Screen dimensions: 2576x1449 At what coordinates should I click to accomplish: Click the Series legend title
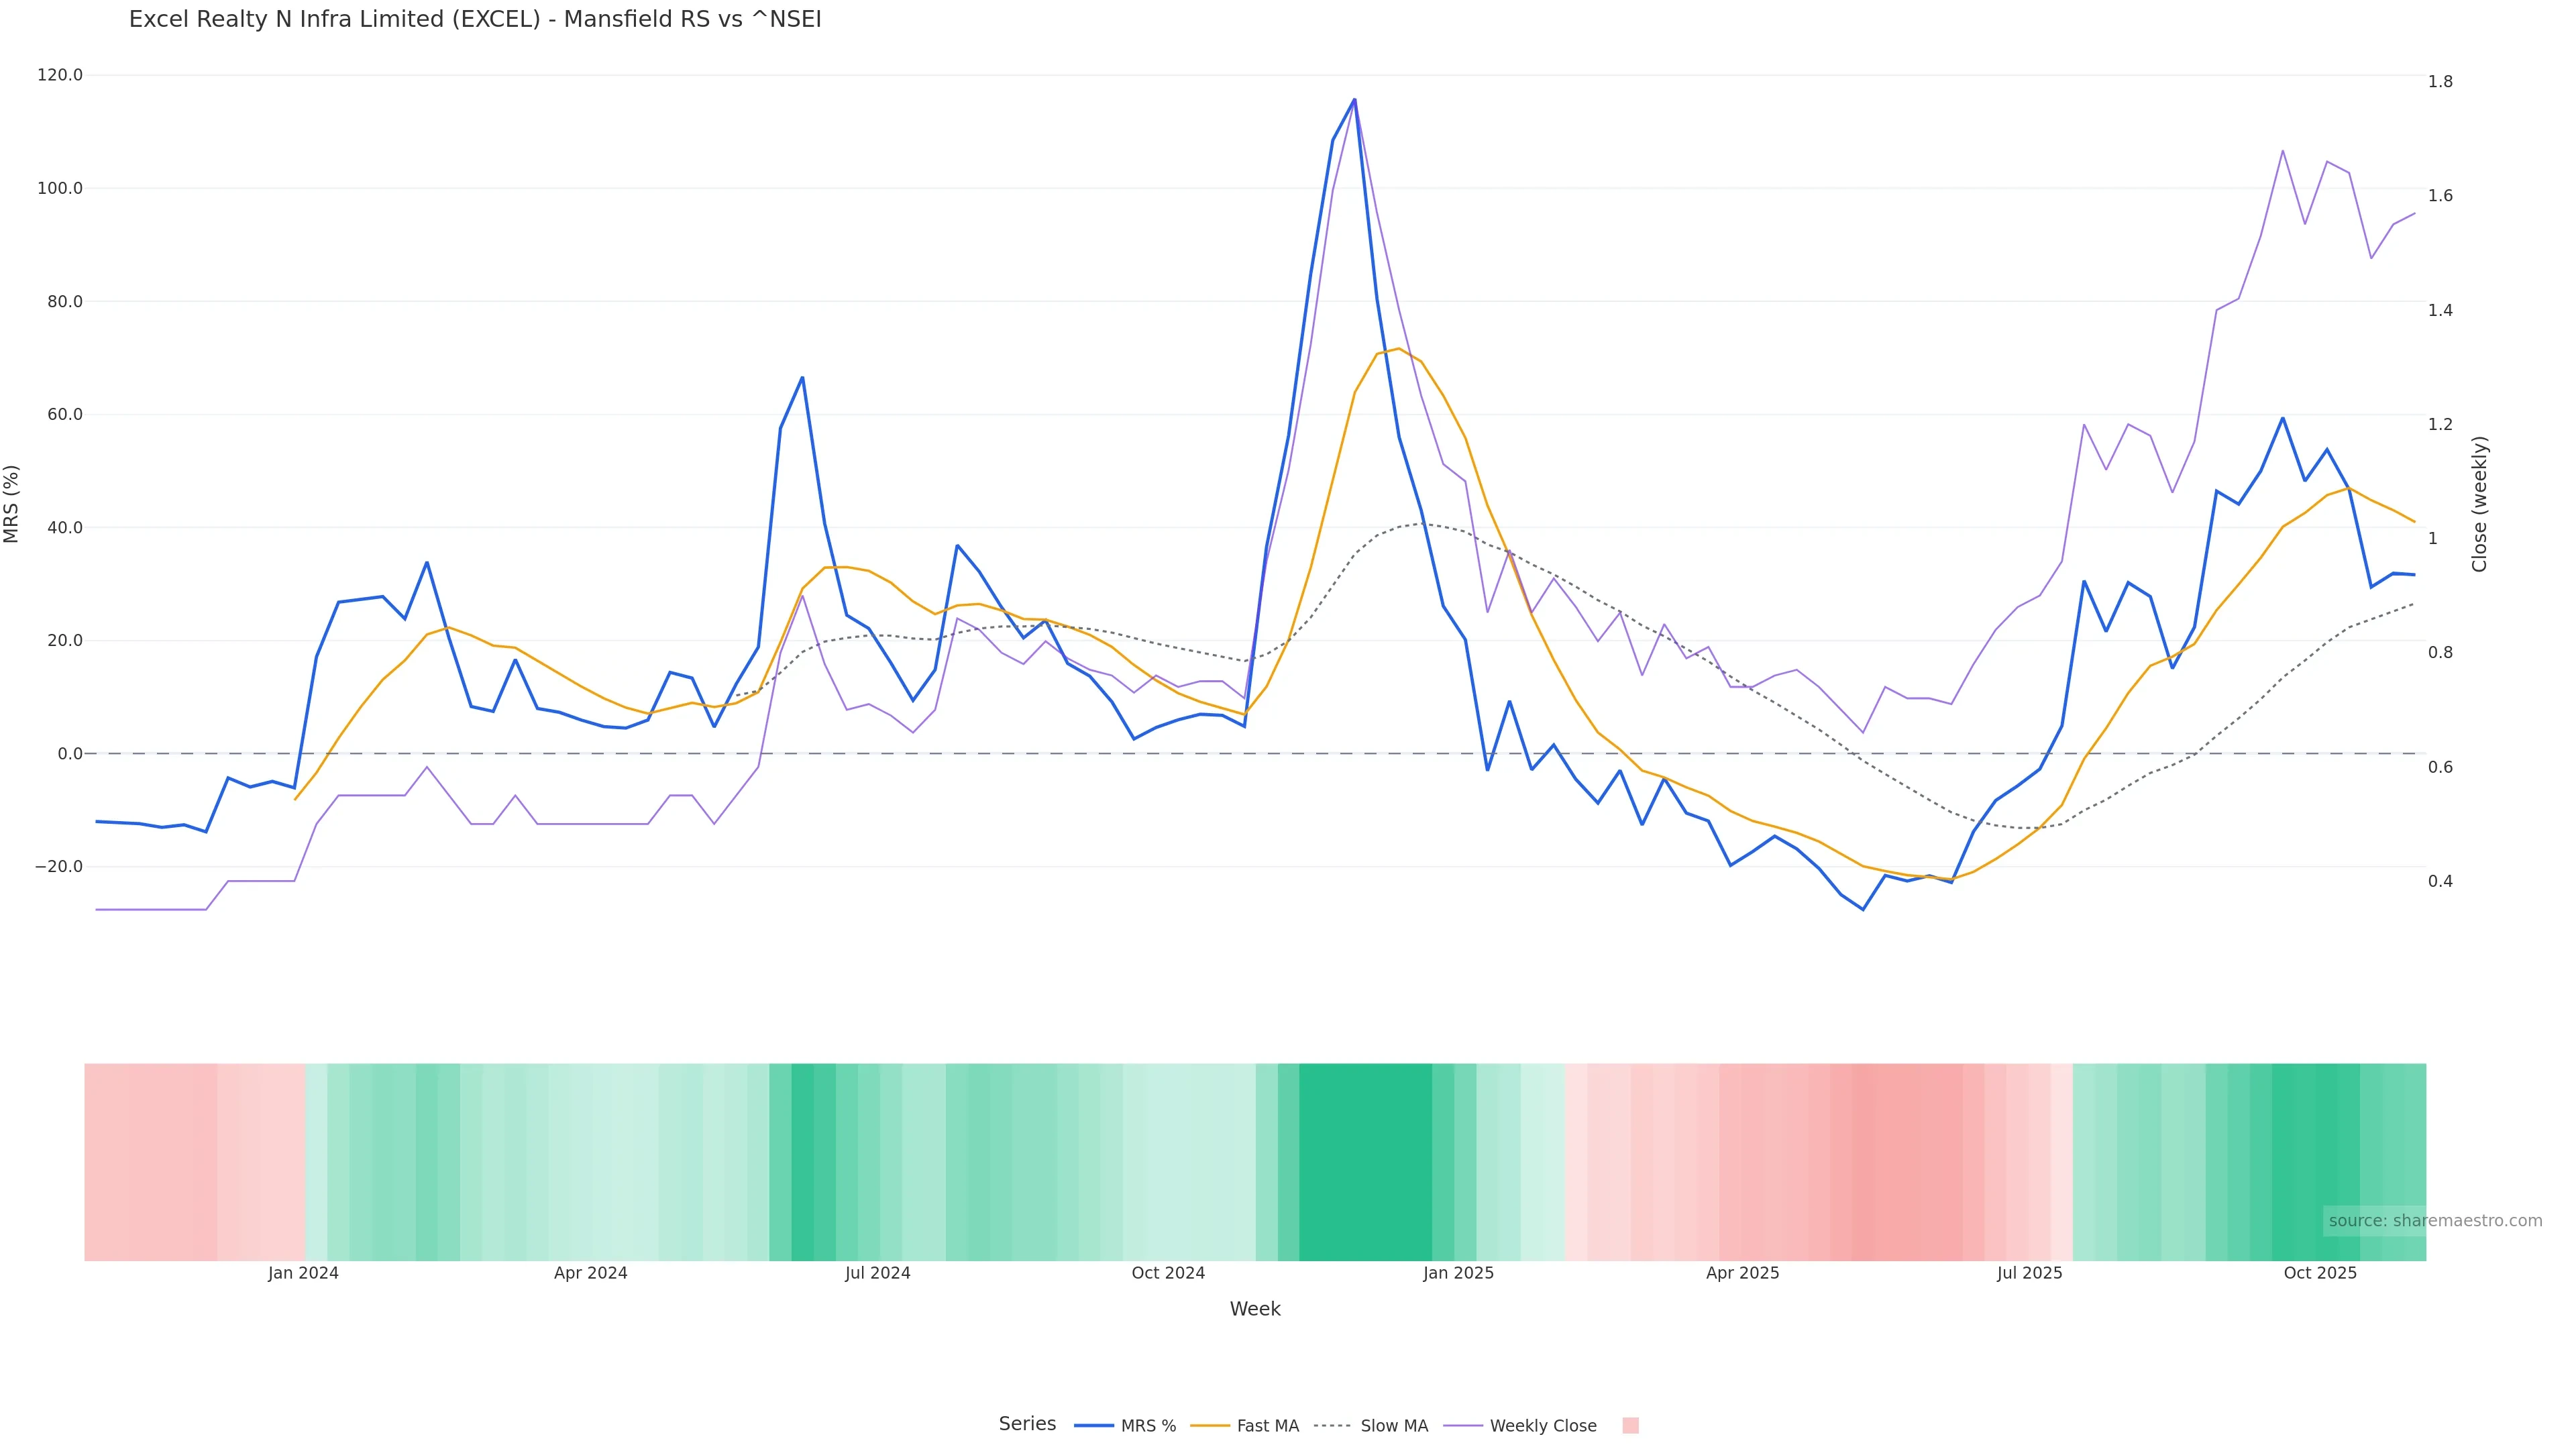point(1027,1424)
